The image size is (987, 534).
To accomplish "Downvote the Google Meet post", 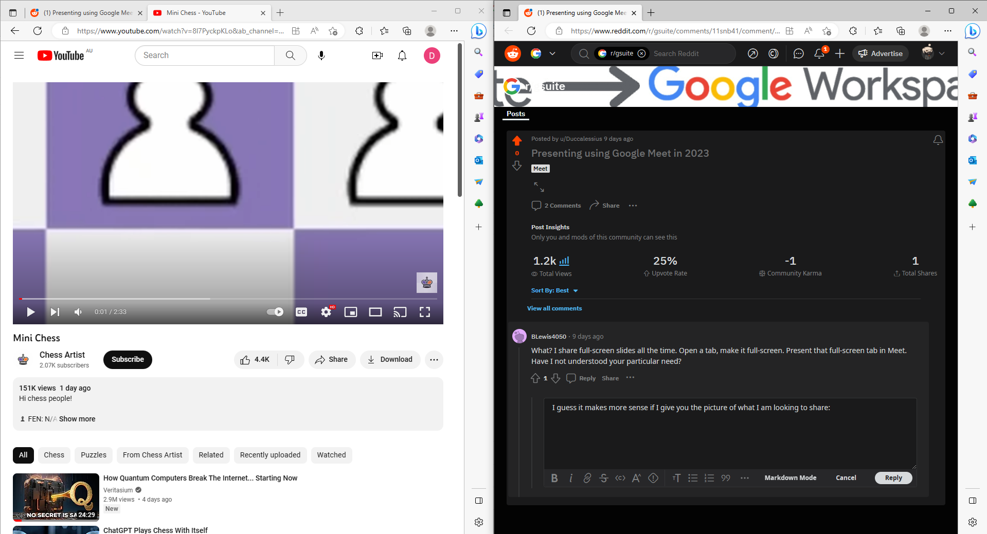I will tap(517, 165).
